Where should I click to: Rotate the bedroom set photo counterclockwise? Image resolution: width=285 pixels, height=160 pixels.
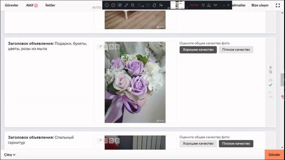click(x=111, y=140)
